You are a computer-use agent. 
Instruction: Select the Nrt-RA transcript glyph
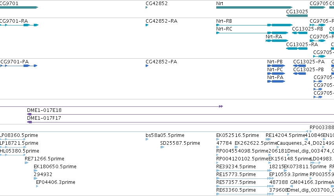pyautogui.click(x=277, y=41)
